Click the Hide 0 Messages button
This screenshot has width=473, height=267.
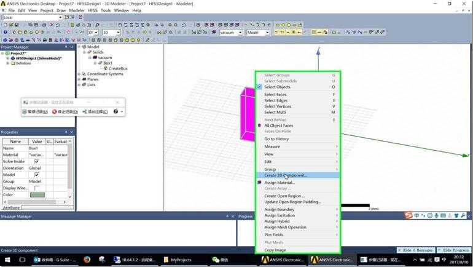[x=416, y=250]
